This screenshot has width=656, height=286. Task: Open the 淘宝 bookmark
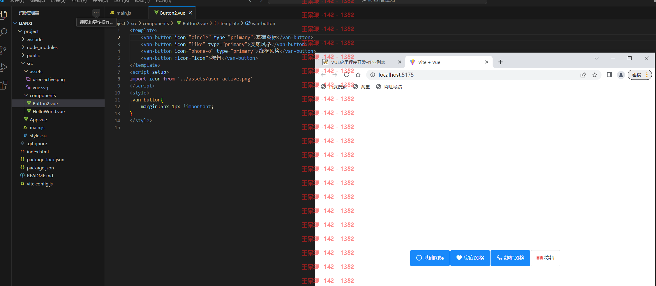pos(361,87)
